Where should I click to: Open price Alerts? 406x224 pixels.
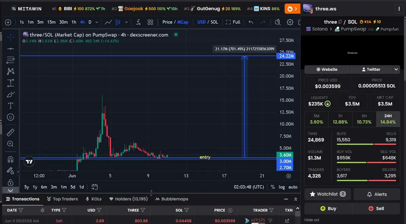coord(377,194)
